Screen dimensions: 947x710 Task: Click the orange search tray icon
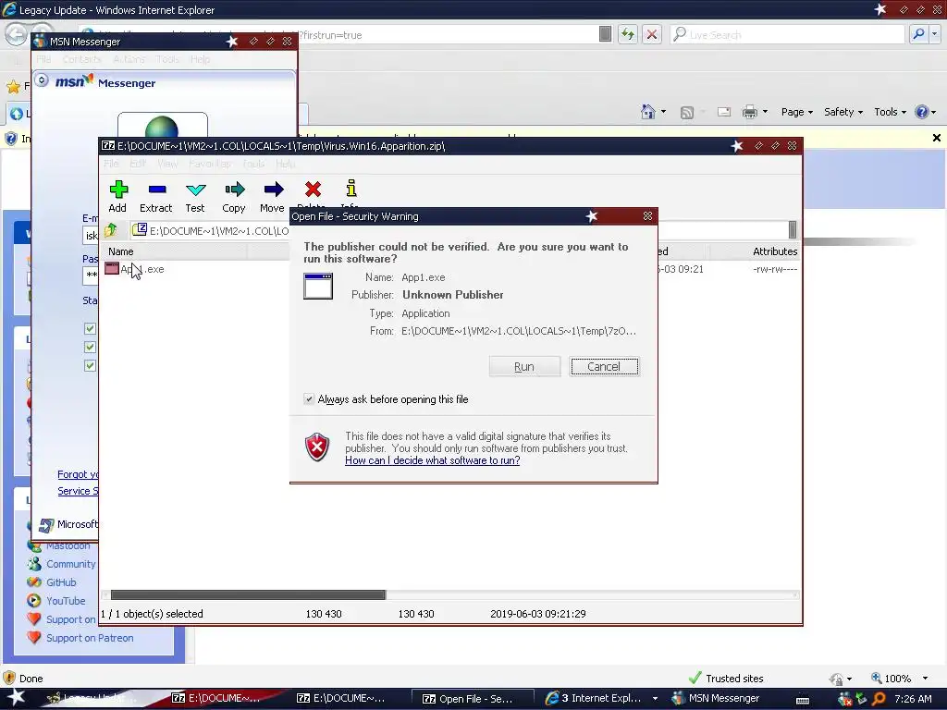tap(879, 699)
